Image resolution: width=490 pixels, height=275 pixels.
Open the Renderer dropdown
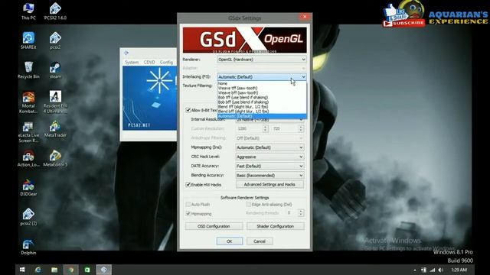pyautogui.click(x=262, y=60)
